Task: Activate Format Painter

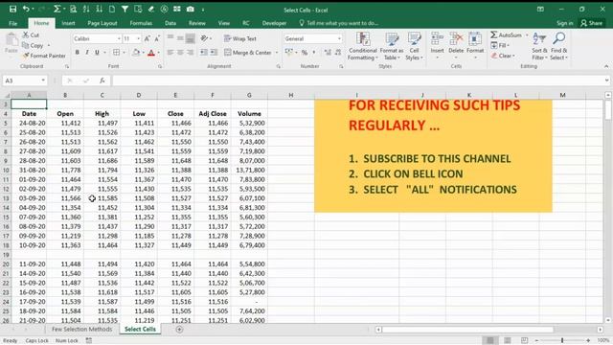Action: click(44, 56)
